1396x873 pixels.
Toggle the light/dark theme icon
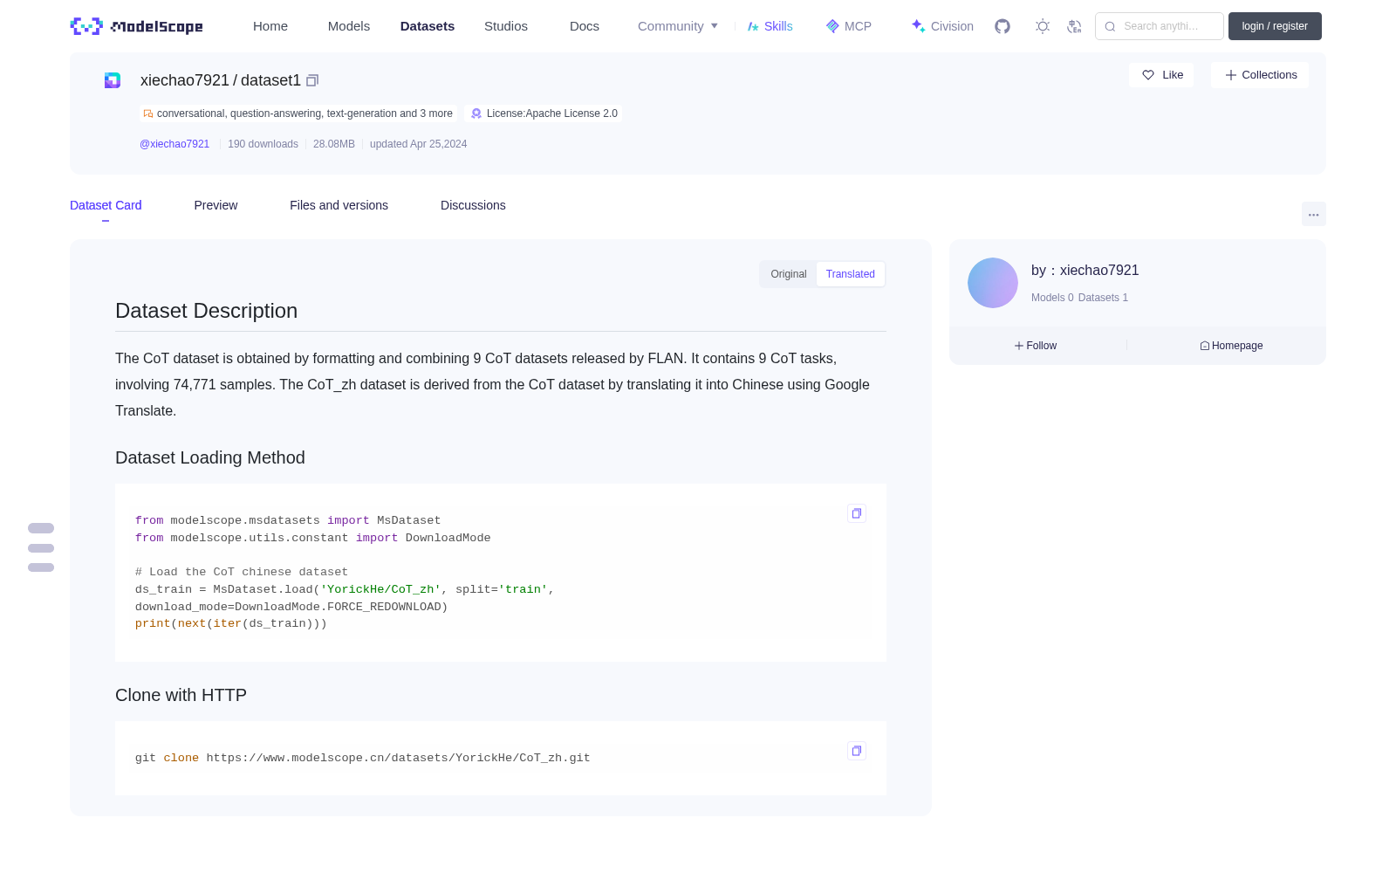(1043, 26)
